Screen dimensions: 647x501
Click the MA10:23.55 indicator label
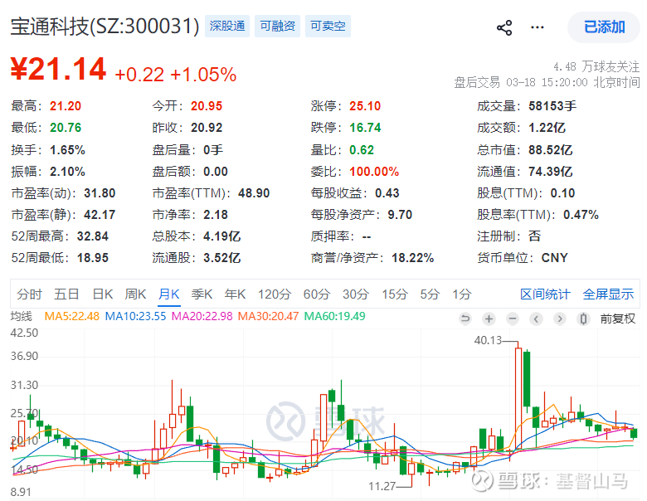click(x=135, y=317)
